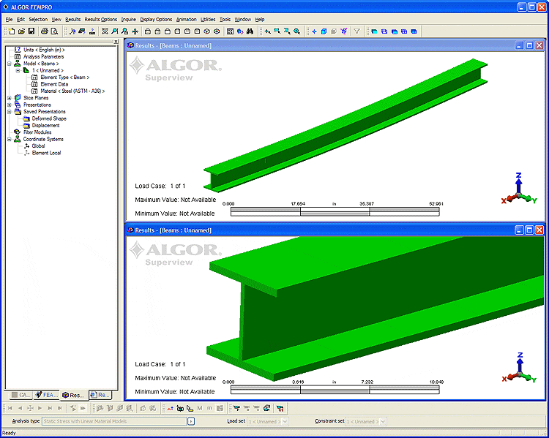Select the Deformed Shape saved presentation

coord(48,118)
